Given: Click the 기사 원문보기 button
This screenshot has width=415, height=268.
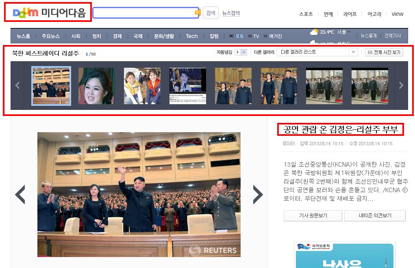Looking at the screenshot, I should point(313,216).
